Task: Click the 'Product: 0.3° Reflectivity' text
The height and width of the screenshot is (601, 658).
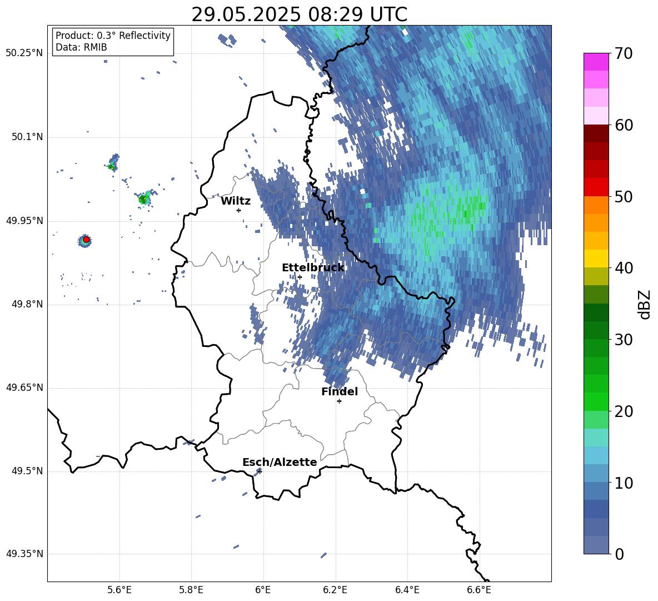Action: [113, 36]
